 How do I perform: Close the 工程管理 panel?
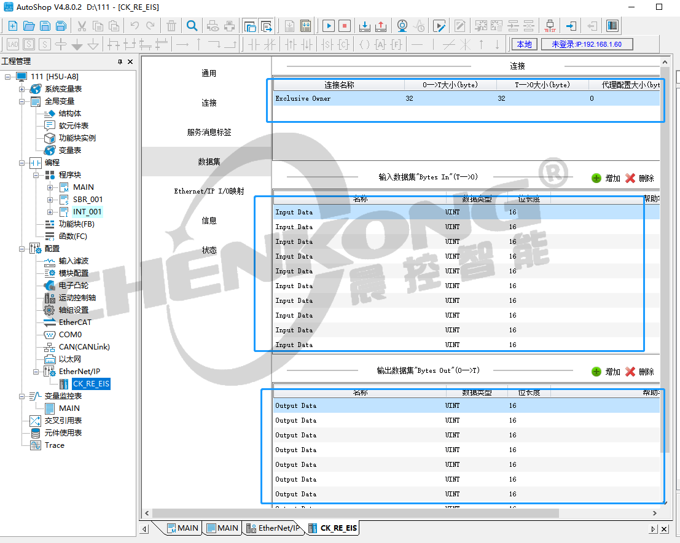[x=130, y=61]
